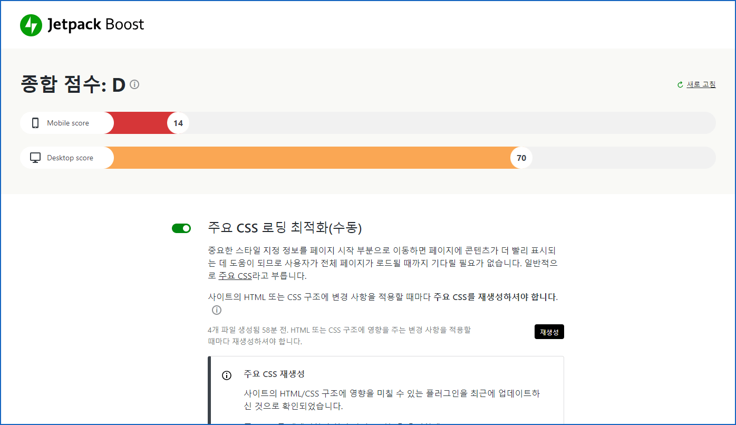
Task: Click the green refresh arrow icon
Action: pos(679,84)
